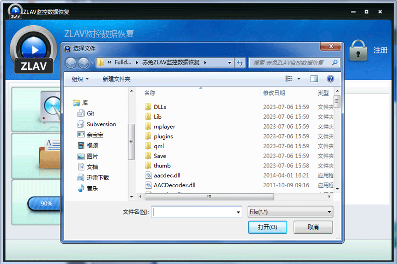Select 库 in the navigation tree

tap(80, 103)
